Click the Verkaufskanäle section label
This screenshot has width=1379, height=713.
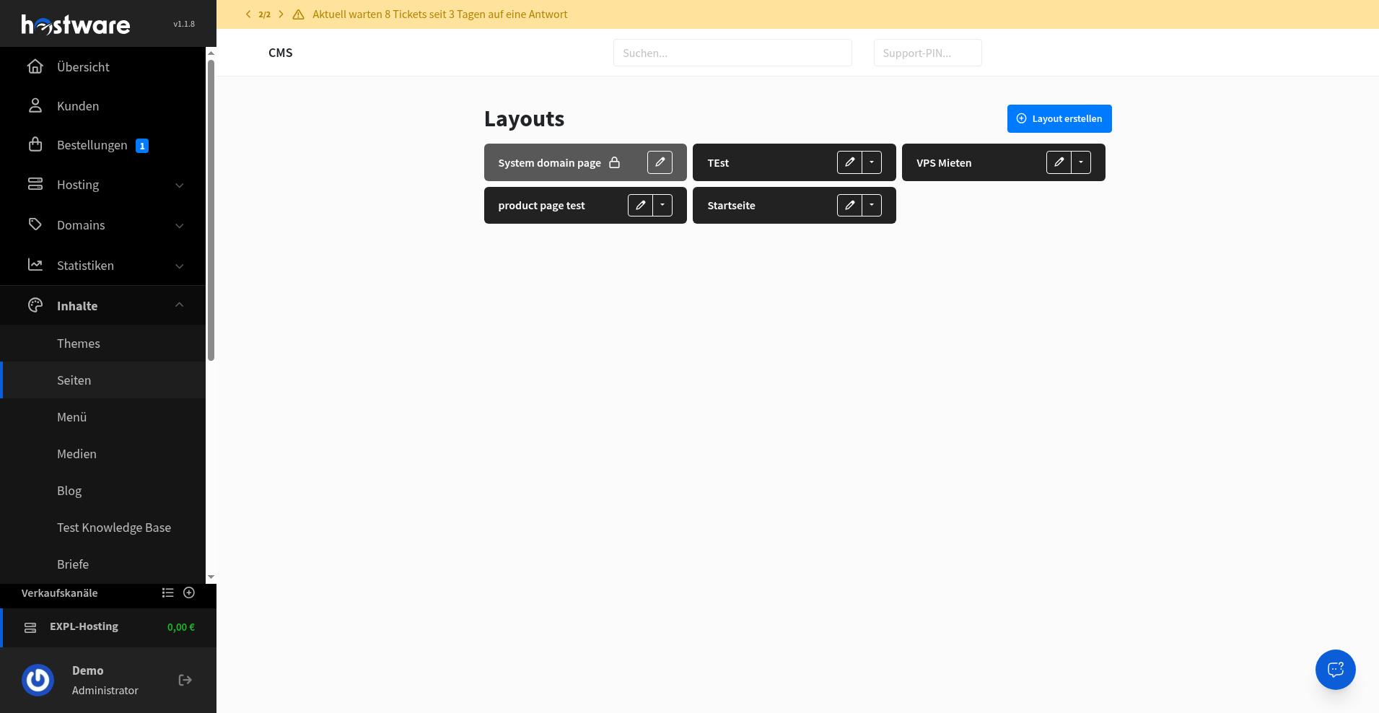click(x=59, y=593)
